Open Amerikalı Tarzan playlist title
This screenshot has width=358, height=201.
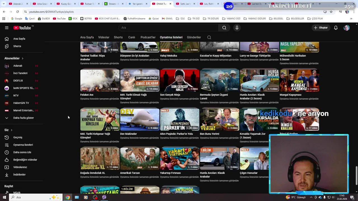tap(130, 173)
